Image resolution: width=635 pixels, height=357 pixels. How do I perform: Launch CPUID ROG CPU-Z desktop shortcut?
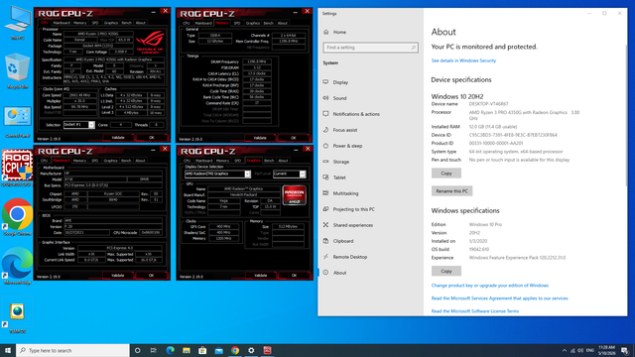18,168
